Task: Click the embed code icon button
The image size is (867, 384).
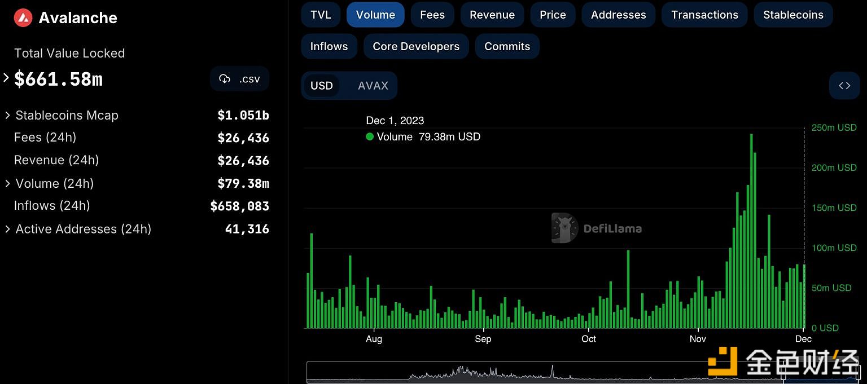Action: (x=844, y=86)
